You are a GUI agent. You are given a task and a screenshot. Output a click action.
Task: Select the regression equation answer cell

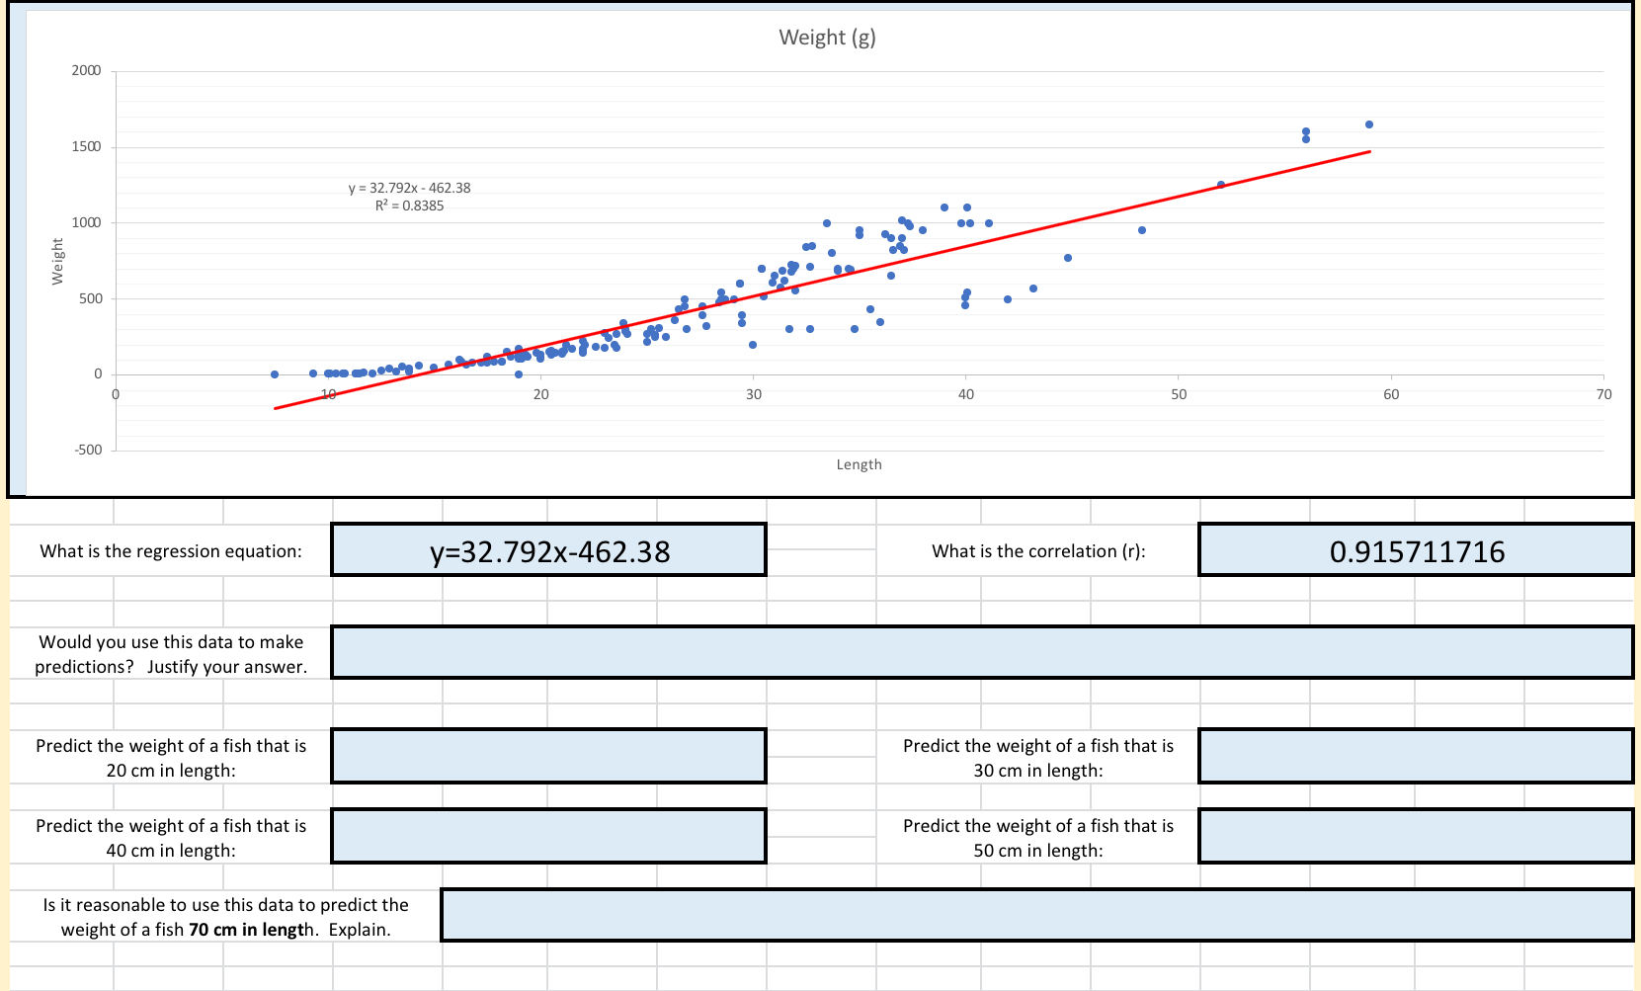(549, 550)
